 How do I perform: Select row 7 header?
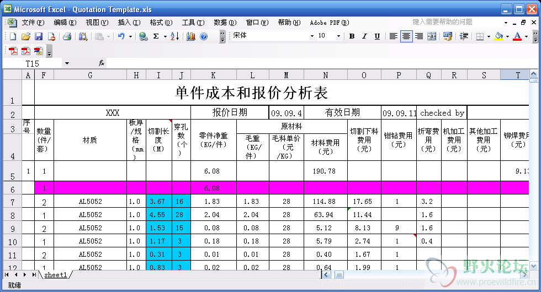point(12,202)
